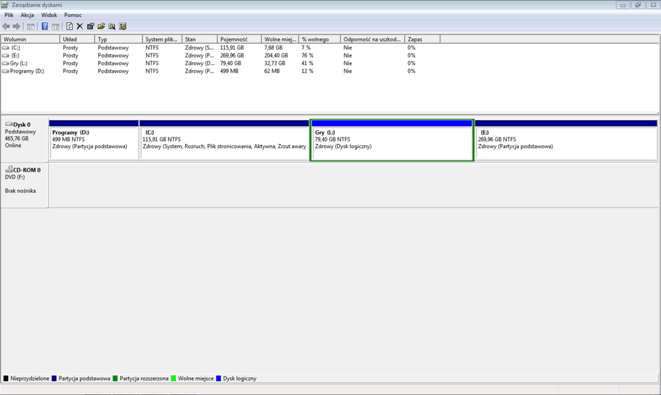Toggle the console tree pane icon

31,26
